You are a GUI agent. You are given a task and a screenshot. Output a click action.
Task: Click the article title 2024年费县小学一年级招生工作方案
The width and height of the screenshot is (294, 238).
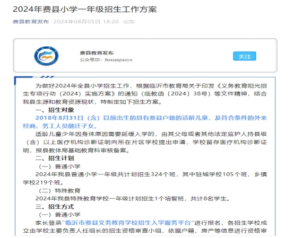point(85,9)
